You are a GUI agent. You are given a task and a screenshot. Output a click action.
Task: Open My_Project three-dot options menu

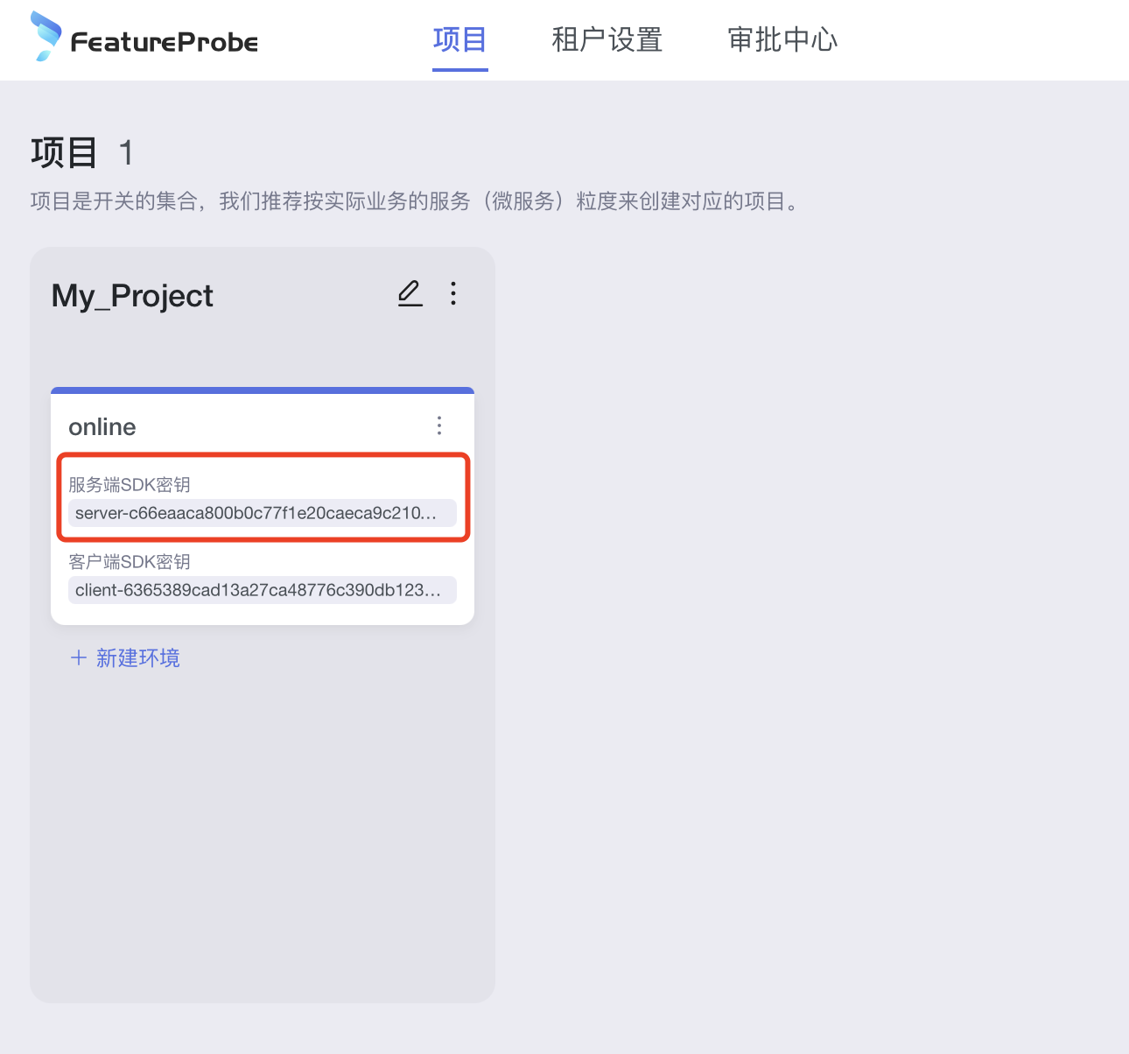point(453,293)
